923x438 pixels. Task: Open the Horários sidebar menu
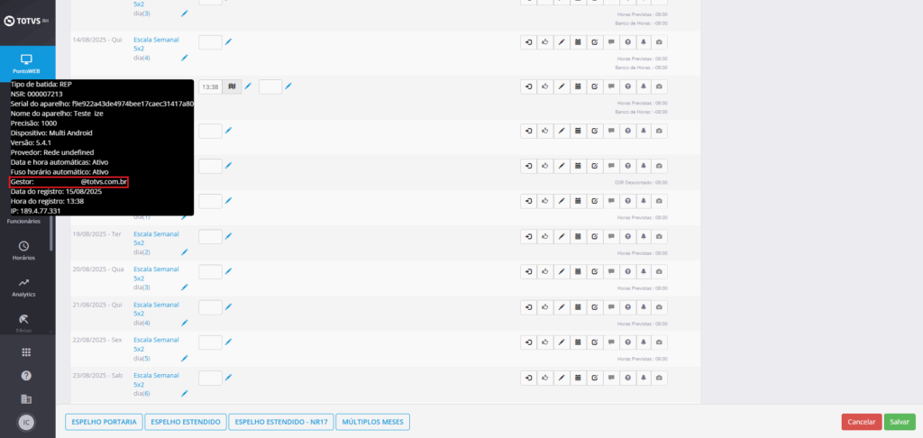[24, 250]
